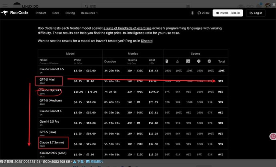Click the Python icon in Scores header

[x=199, y=61]
